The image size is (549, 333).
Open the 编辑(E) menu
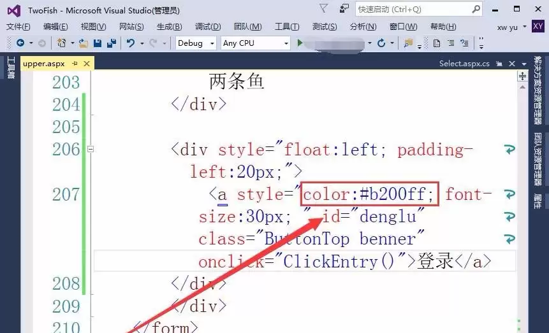click(55, 27)
